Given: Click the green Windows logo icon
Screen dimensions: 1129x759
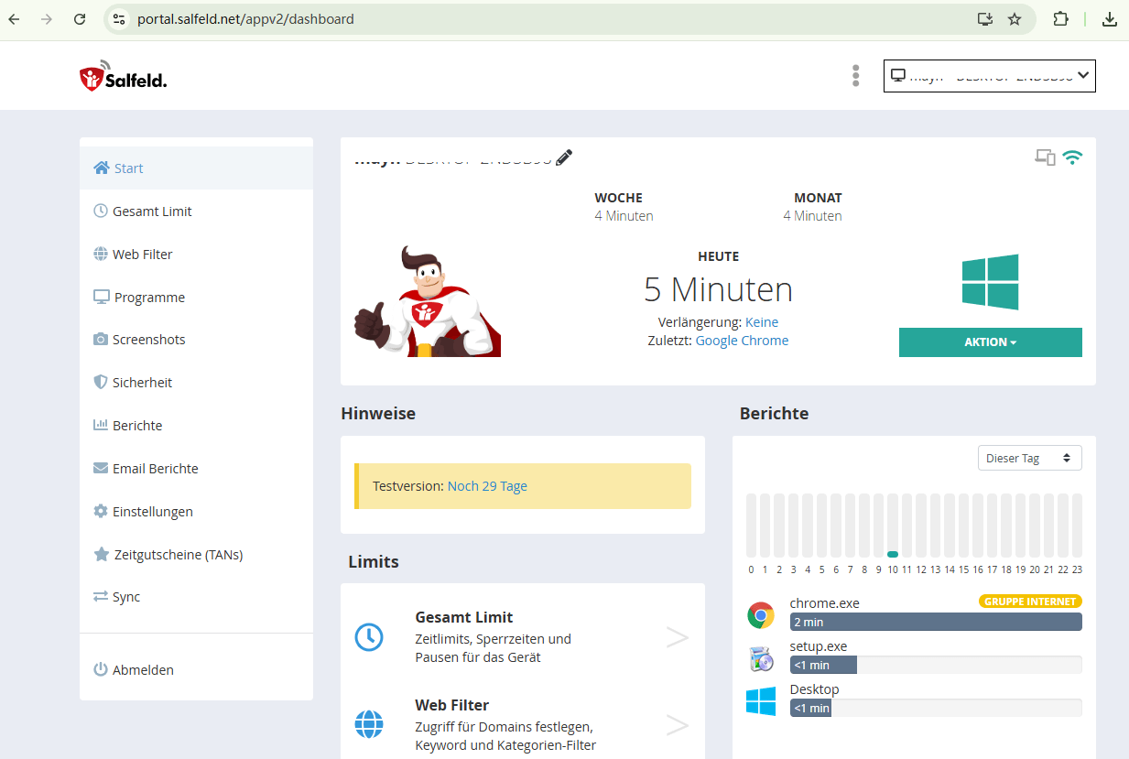Looking at the screenshot, I should 990,282.
